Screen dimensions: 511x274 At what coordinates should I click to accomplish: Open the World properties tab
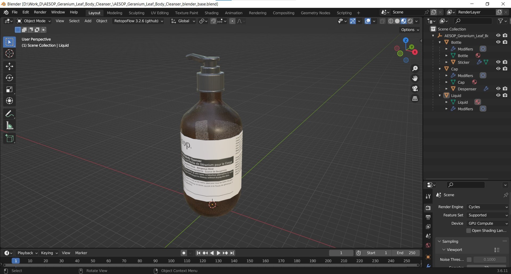(428, 245)
